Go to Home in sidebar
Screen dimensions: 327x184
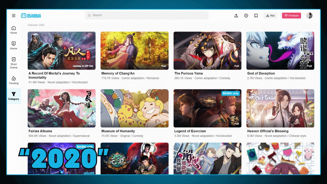tap(14, 30)
